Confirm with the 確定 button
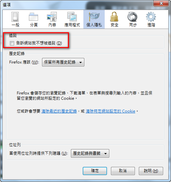The width and height of the screenshot is (171, 182). tap(95, 171)
